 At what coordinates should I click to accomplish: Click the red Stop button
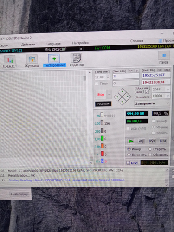(x=101, y=95)
